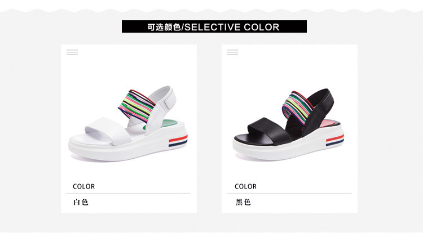Image resolution: width=423 pixels, height=237 pixels.
Task: Click rainbow elastic strap on black sandal
Action: point(298,107)
